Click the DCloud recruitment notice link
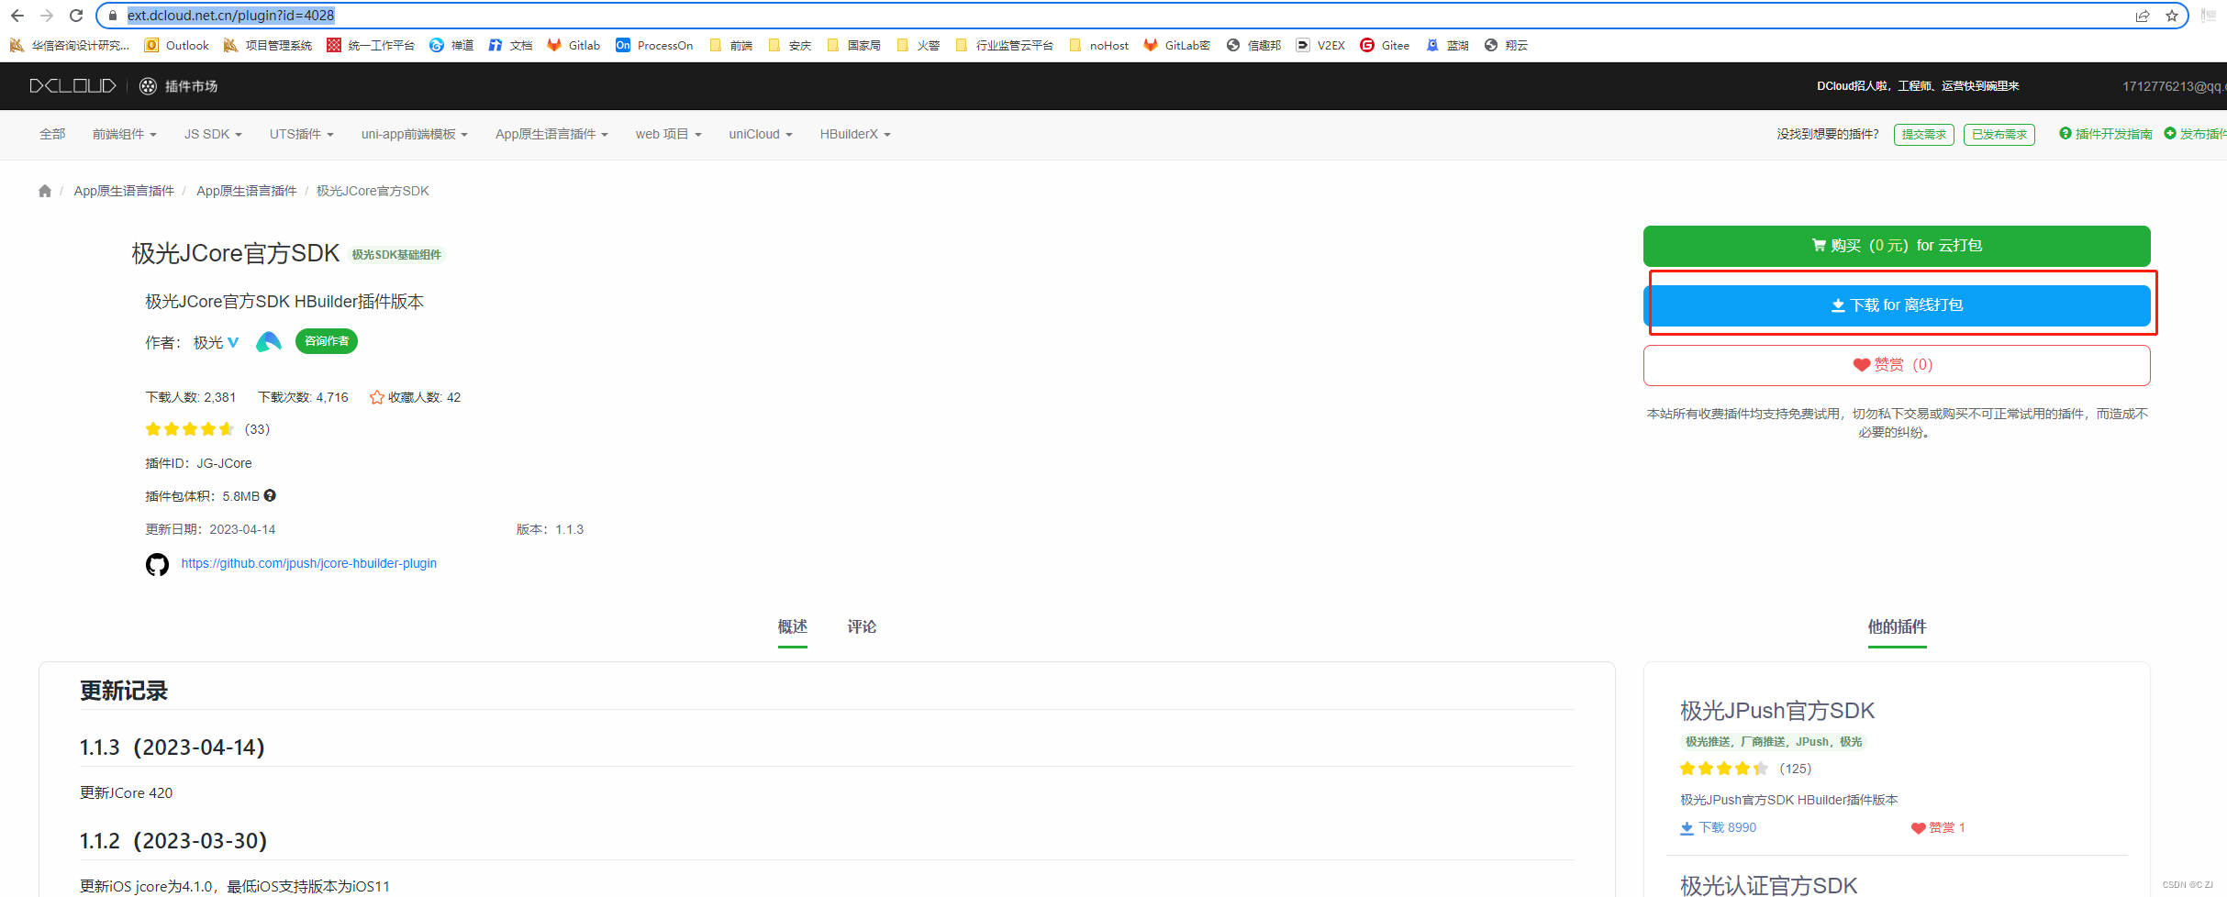Image resolution: width=2227 pixels, height=897 pixels. (1918, 86)
